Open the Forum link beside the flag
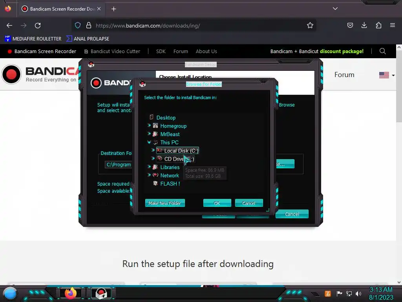The height and width of the screenshot is (302, 402). [x=344, y=75]
